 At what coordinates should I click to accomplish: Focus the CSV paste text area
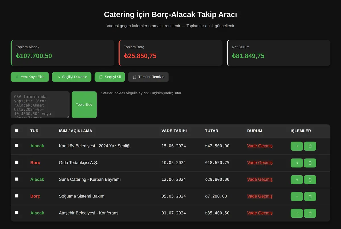[40, 105]
